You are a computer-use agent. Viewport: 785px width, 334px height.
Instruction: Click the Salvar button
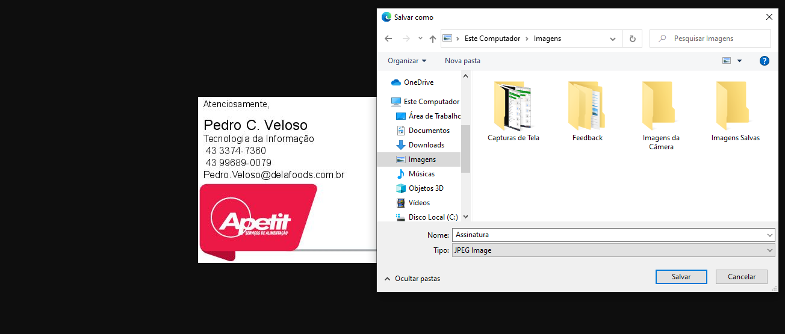point(681,277)
